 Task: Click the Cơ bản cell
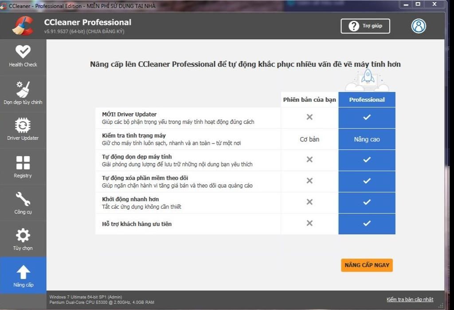(x=309, y=139)
